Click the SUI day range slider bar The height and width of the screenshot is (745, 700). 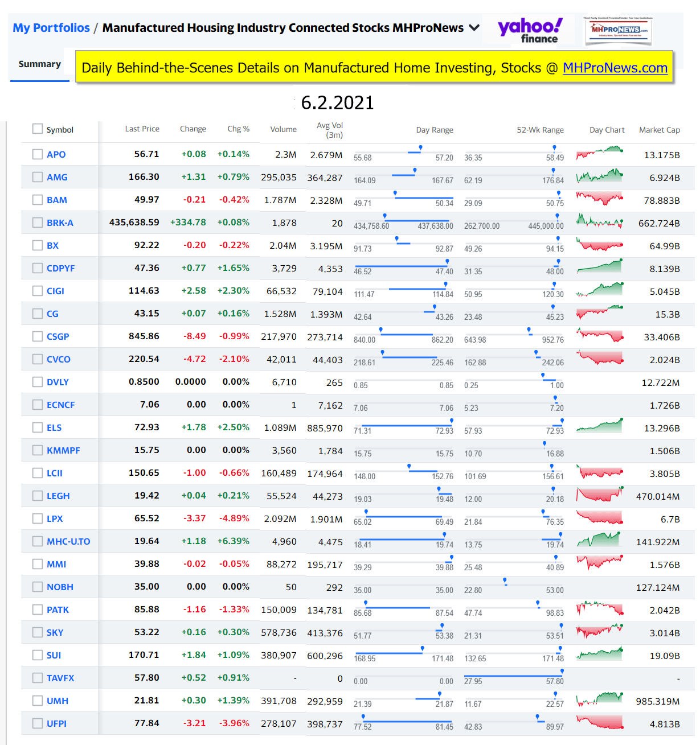(403, 652)
